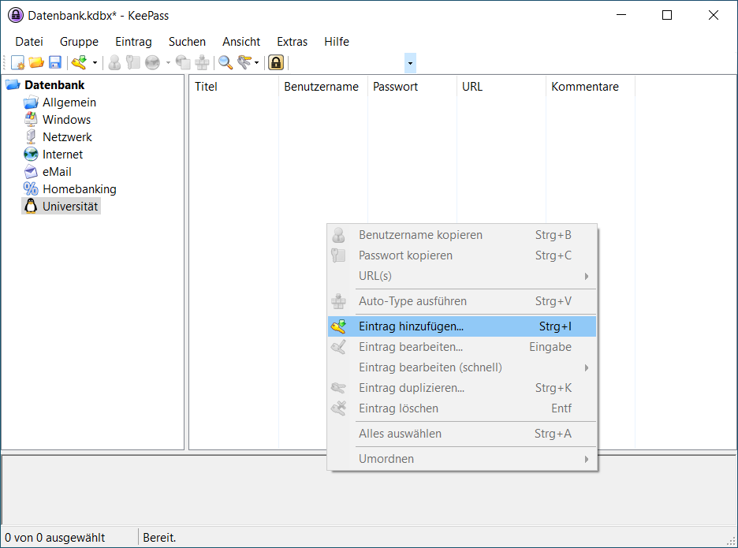Screen dimensions: 738x548
Task: Click the Internet globe icon in tree
Action: (31, 155)
